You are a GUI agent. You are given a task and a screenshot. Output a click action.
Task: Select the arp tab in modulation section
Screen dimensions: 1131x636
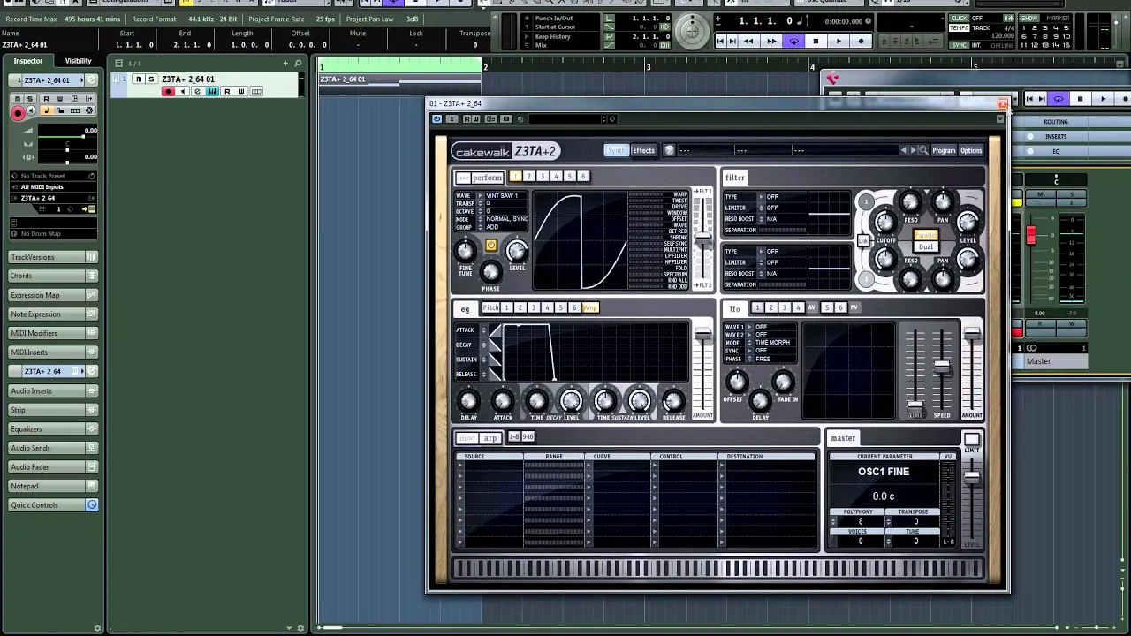[490, 438]
